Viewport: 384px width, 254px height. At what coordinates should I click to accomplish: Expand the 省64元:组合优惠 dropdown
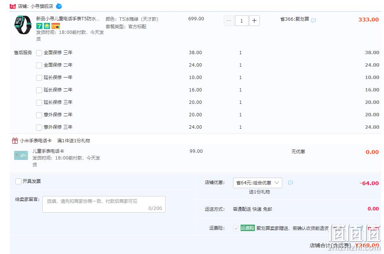[x=258, y=183]
